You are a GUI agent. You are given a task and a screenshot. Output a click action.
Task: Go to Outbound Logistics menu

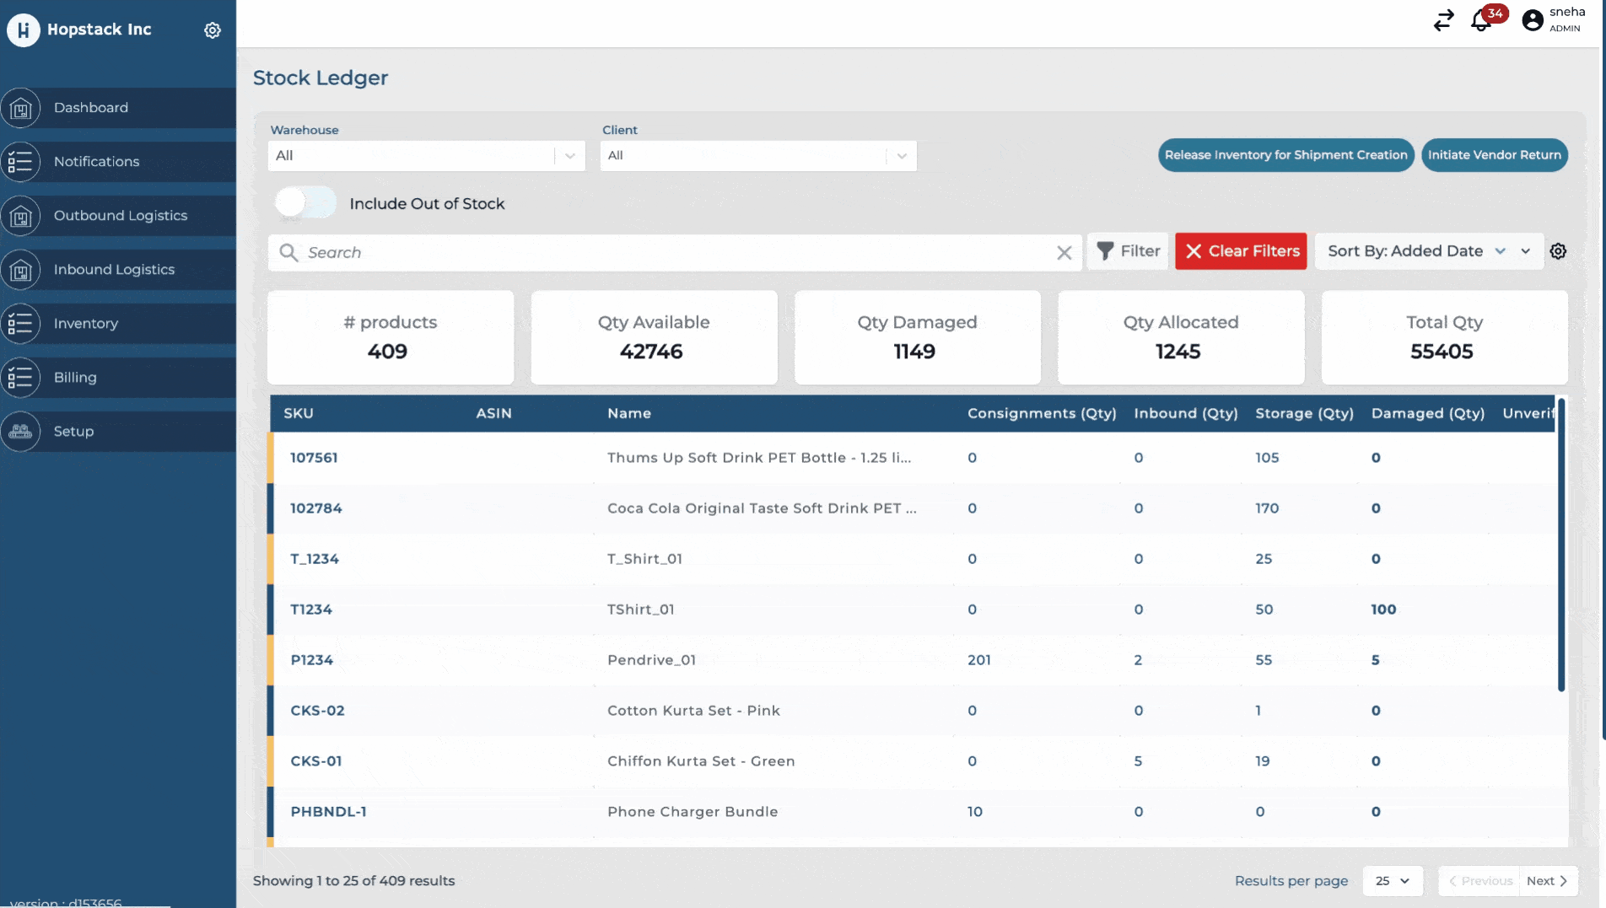[x=120, y=216]
